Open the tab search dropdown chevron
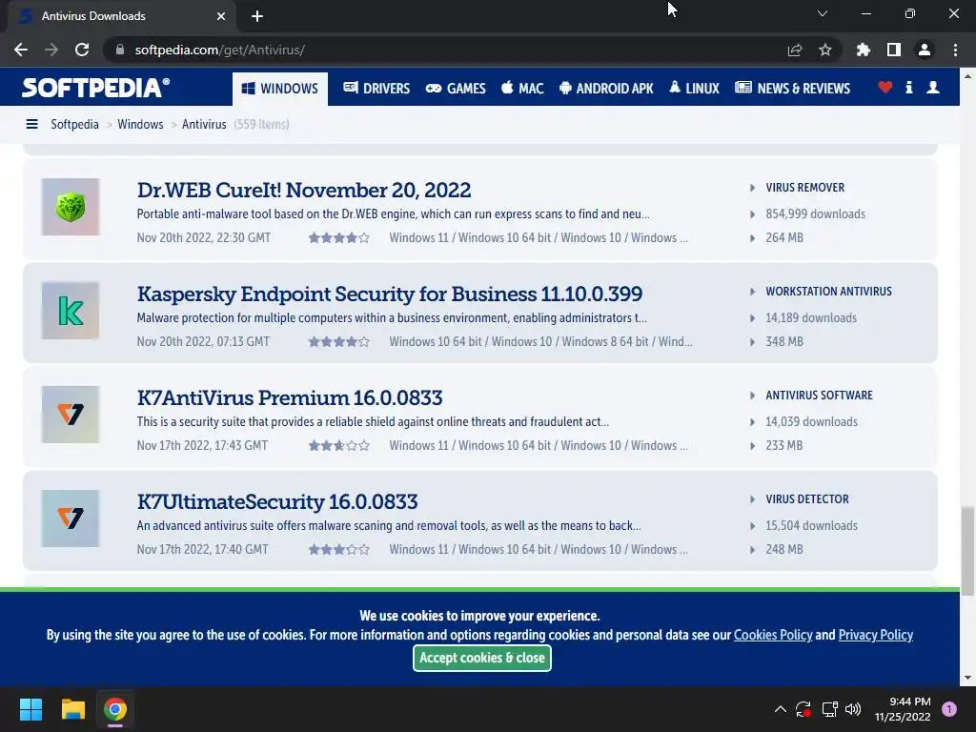 (823, 13)
